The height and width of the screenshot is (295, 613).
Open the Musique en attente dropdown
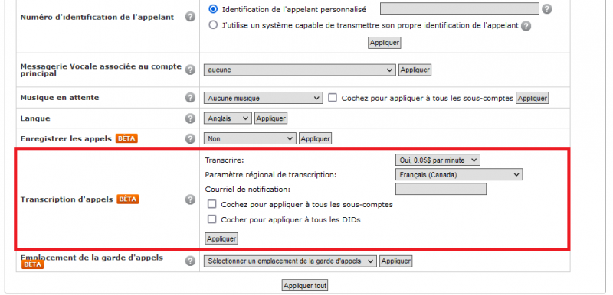[264, 98]
